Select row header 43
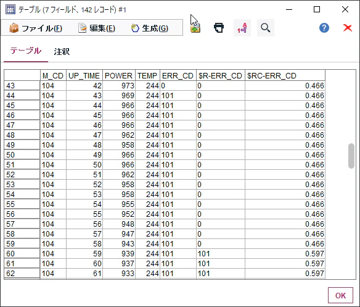Viewport: 360px width, 307px height. [22, 86]
